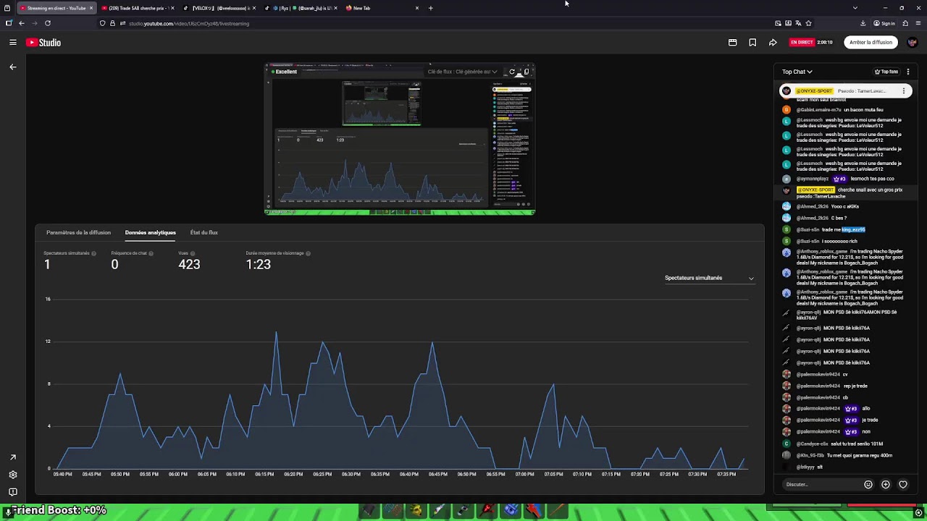The width and height of the screenshot is (927, 521).
Task: Share the live stream via arrow icon
Action: (x=773, y=43)
